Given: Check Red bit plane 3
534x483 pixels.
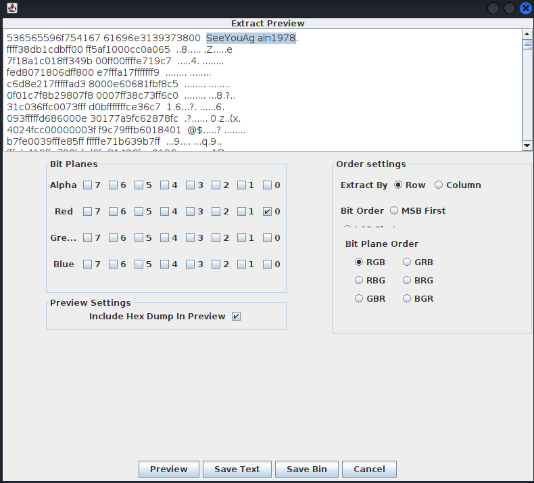Looking at the screenshot, I should (190, 211).
